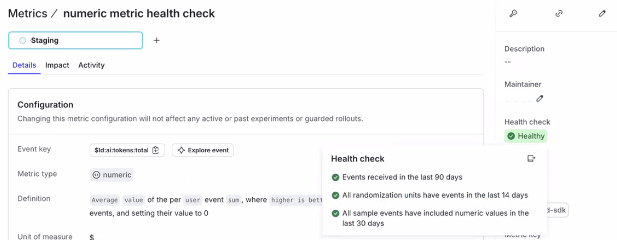The height and width of the screenshot is (240, 617).
Task: Click the green Healthy status badge
Action: [526, 136]
